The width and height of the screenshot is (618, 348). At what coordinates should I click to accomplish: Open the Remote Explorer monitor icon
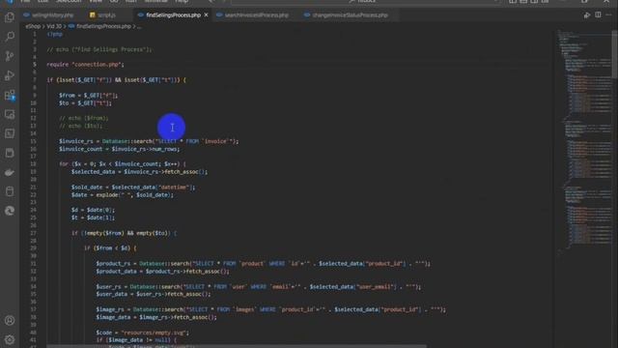10,114
